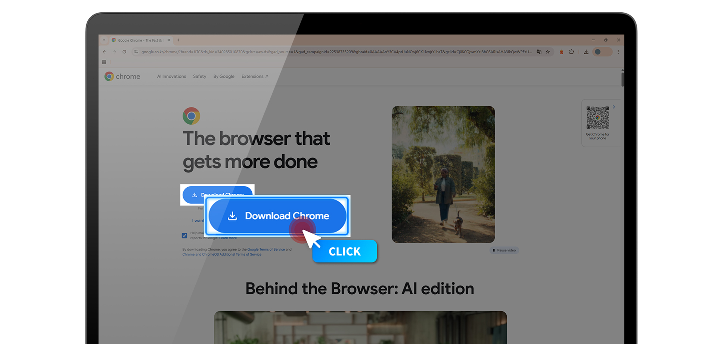The width and height of the screenshot is (717, 344).
Task: Uncheck the usage statistics checkbox
Action: (184, 235)
